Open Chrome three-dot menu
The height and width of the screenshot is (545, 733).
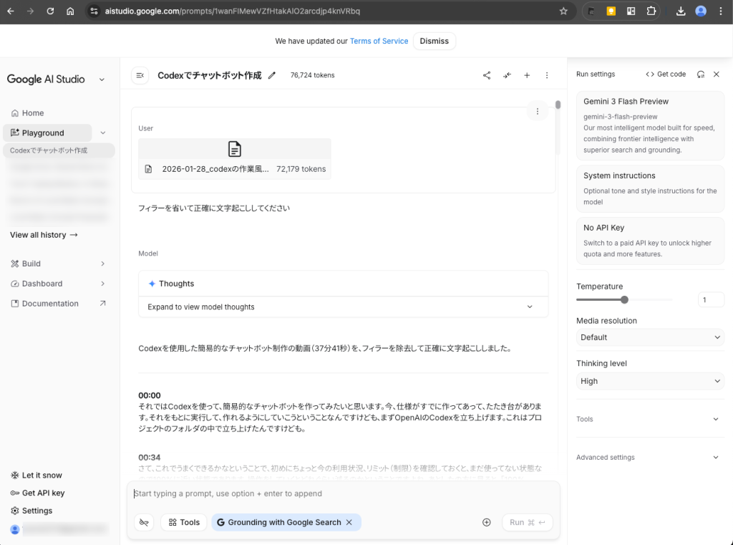720,11
